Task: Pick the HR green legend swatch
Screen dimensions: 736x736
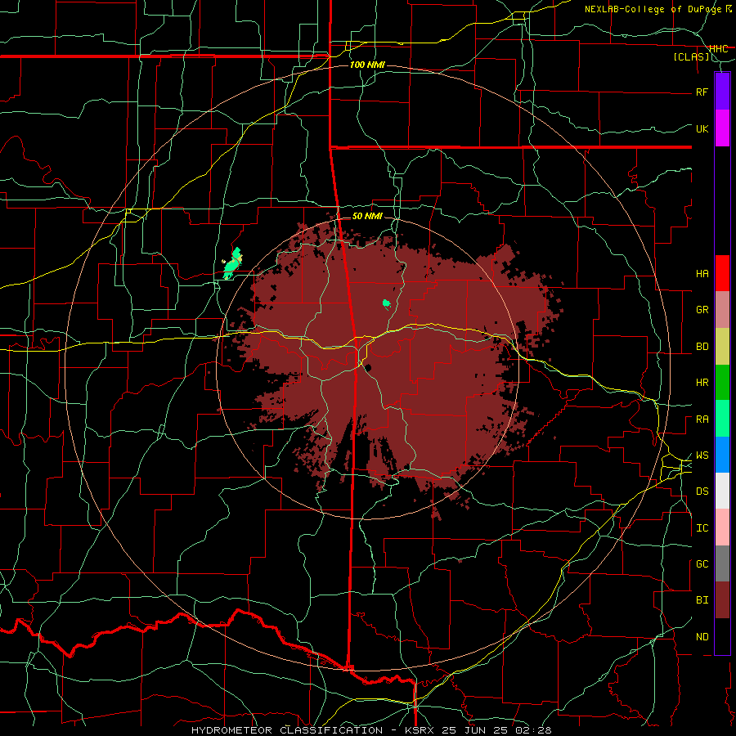Action: click(722, 383)
